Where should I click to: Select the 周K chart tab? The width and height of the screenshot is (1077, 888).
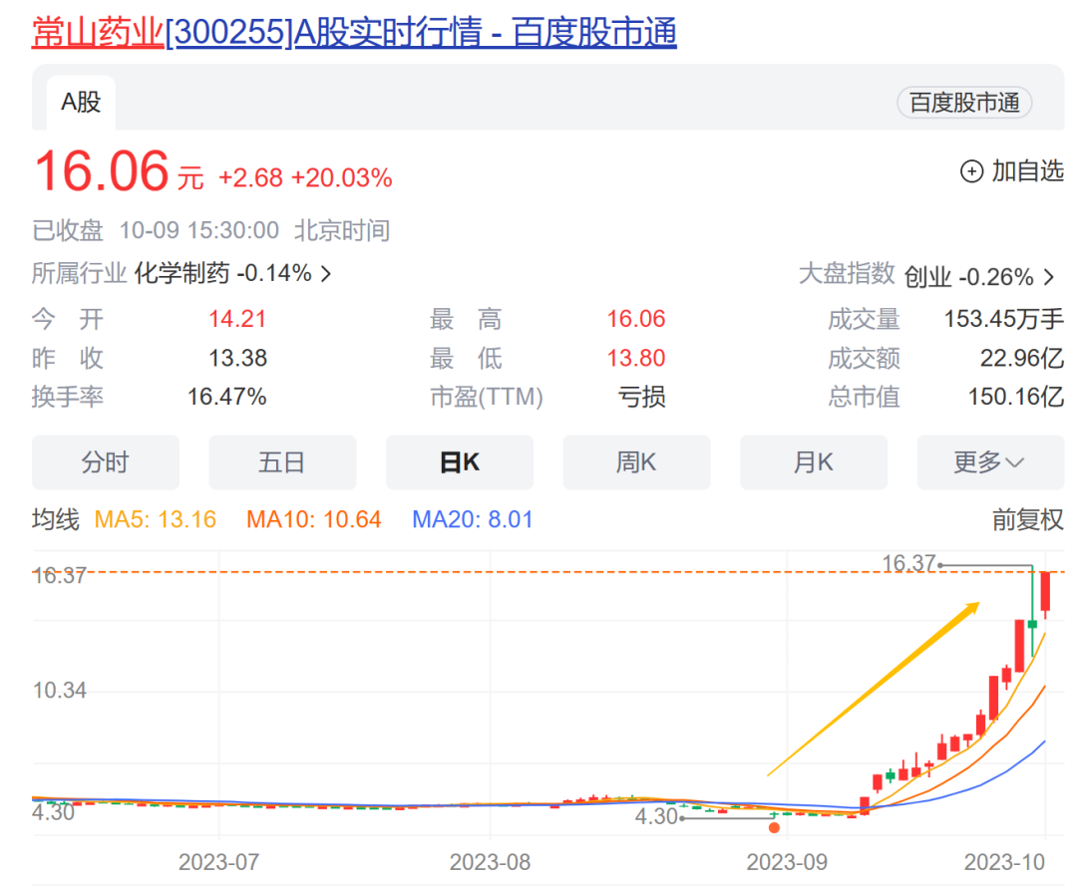pyautogui.click(x=636, y=461)
